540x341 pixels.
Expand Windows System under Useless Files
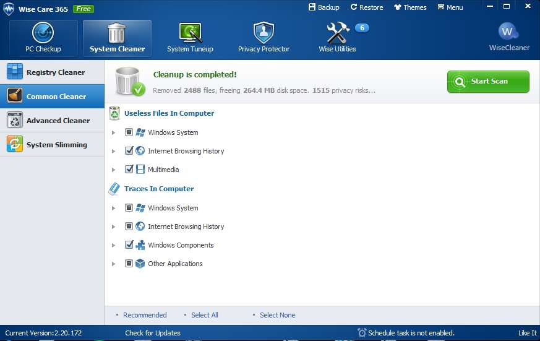(113, 132)
